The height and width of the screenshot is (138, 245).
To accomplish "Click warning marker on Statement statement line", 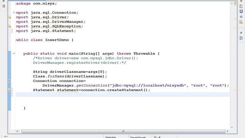I will [10, 90].
